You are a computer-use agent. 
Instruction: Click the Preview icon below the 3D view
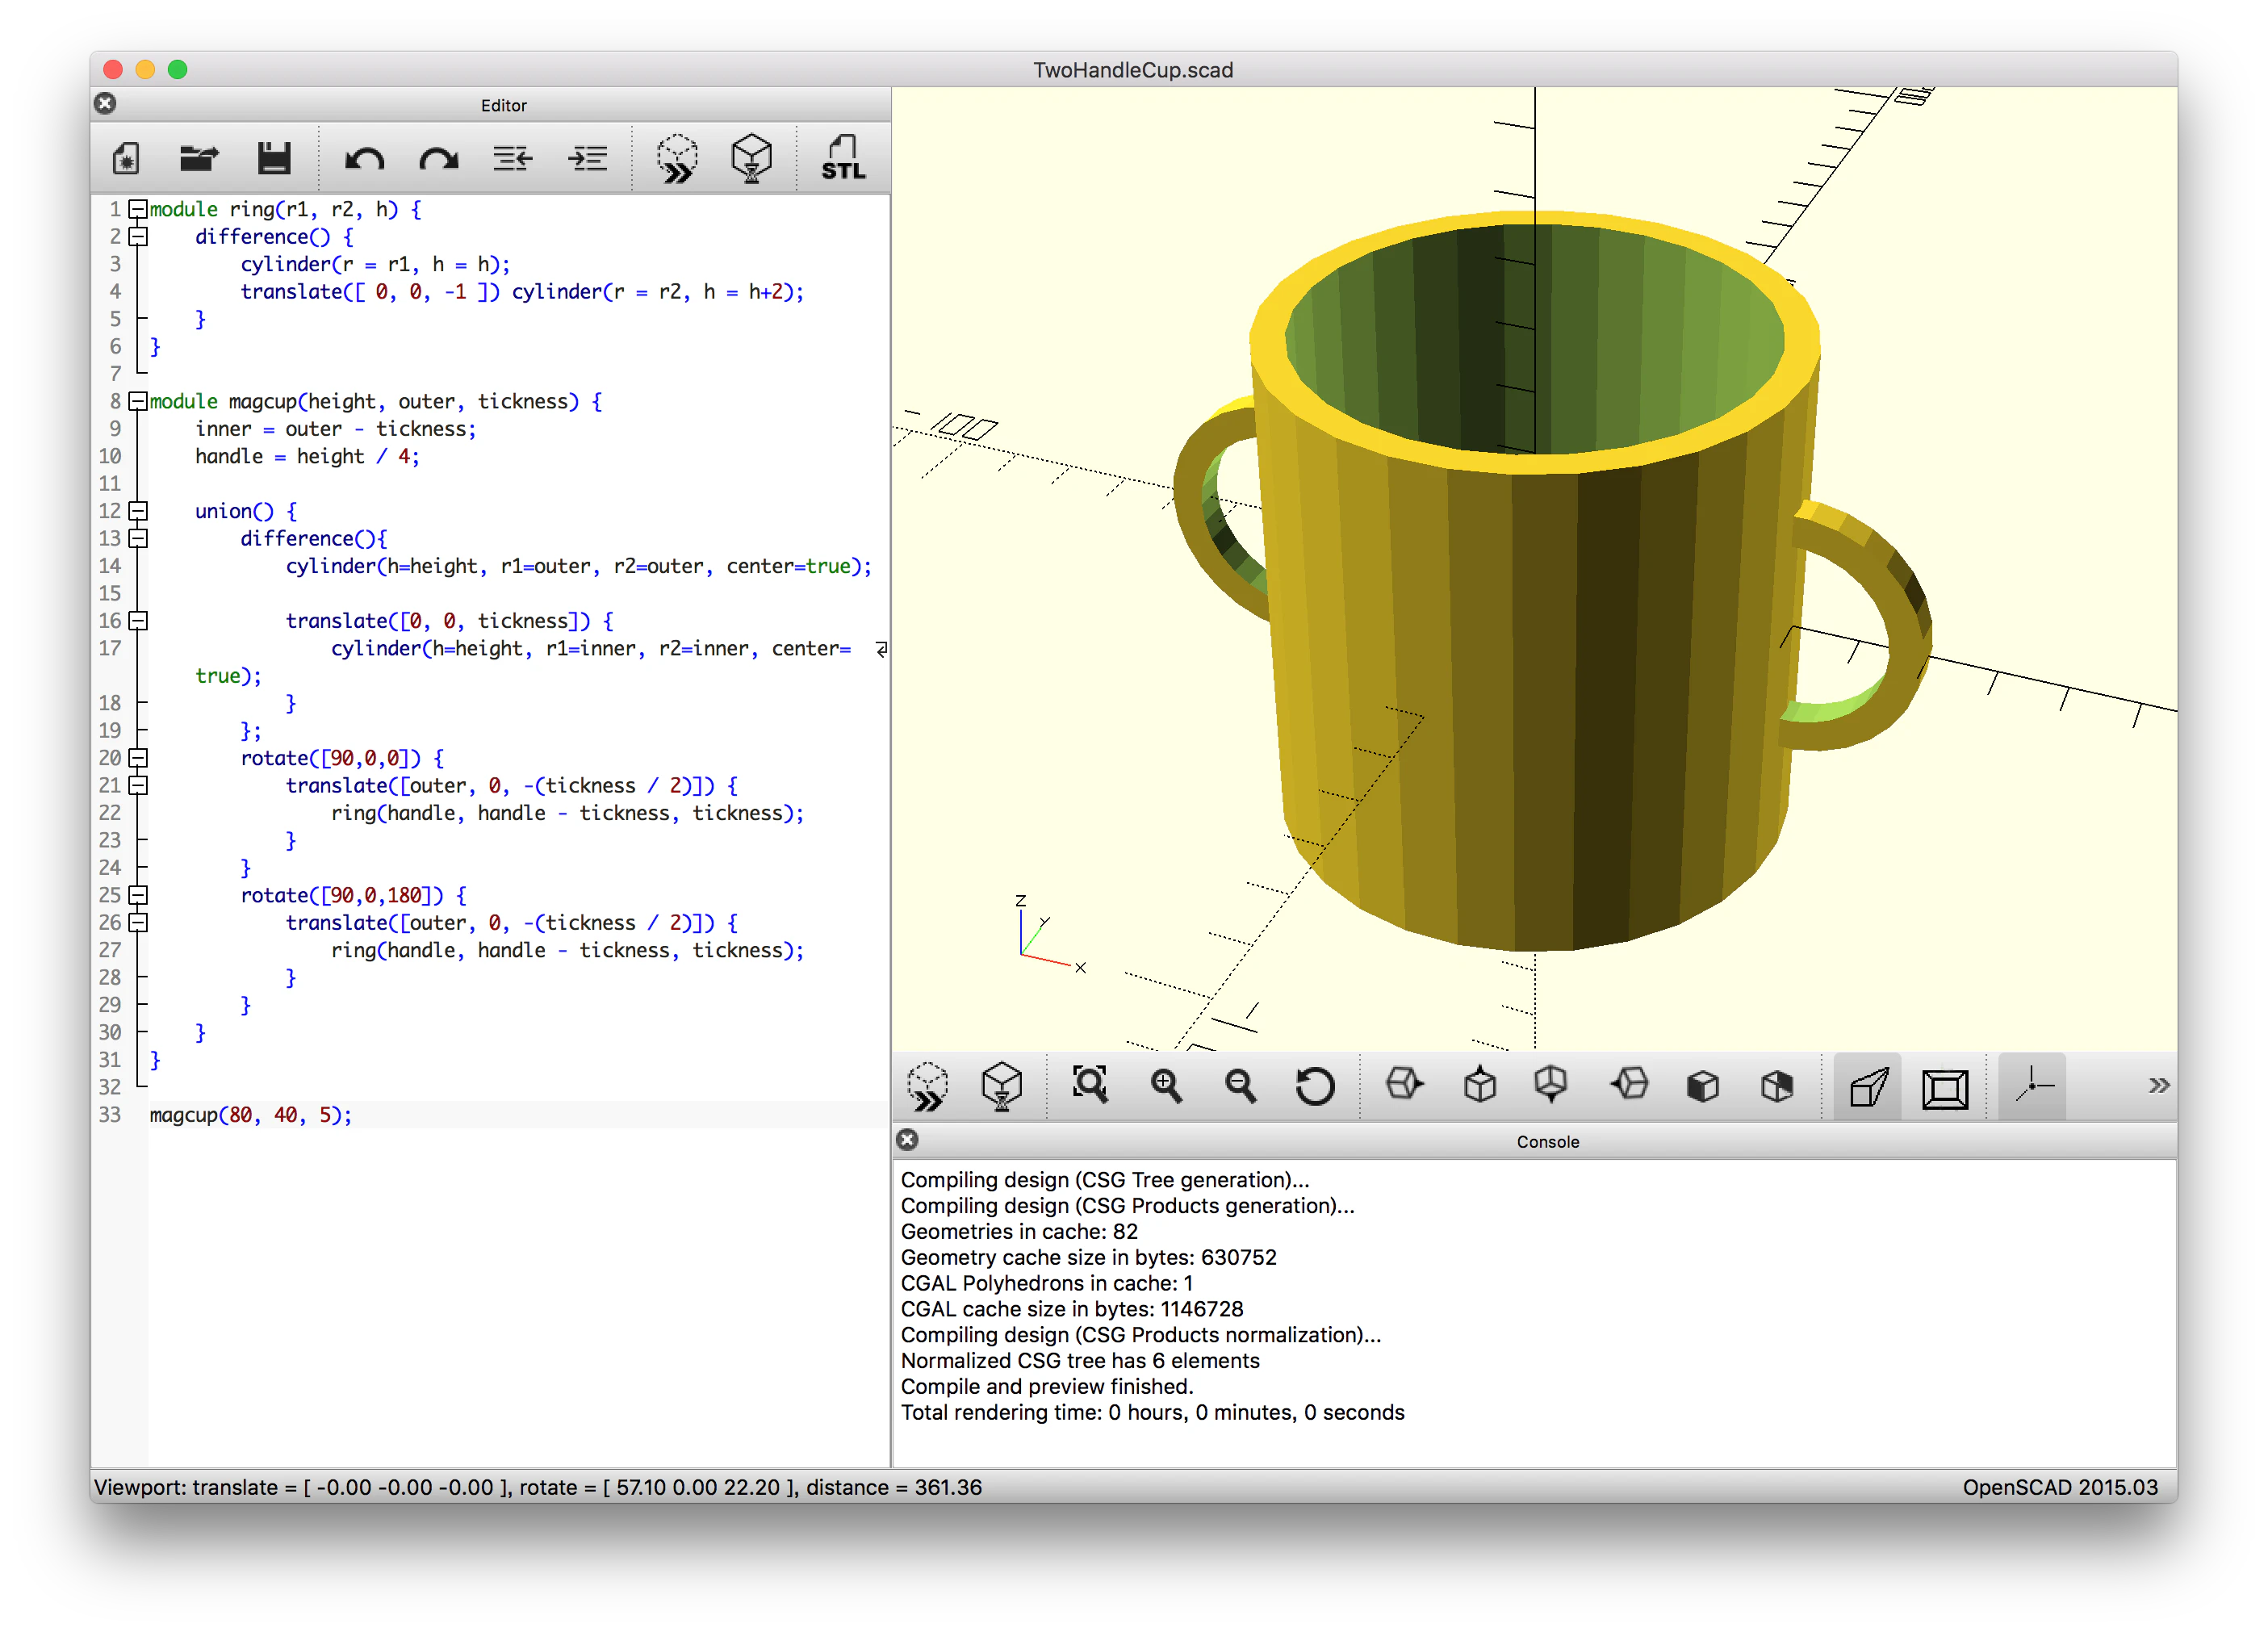pyautogui.click(x=928, y=1087)
